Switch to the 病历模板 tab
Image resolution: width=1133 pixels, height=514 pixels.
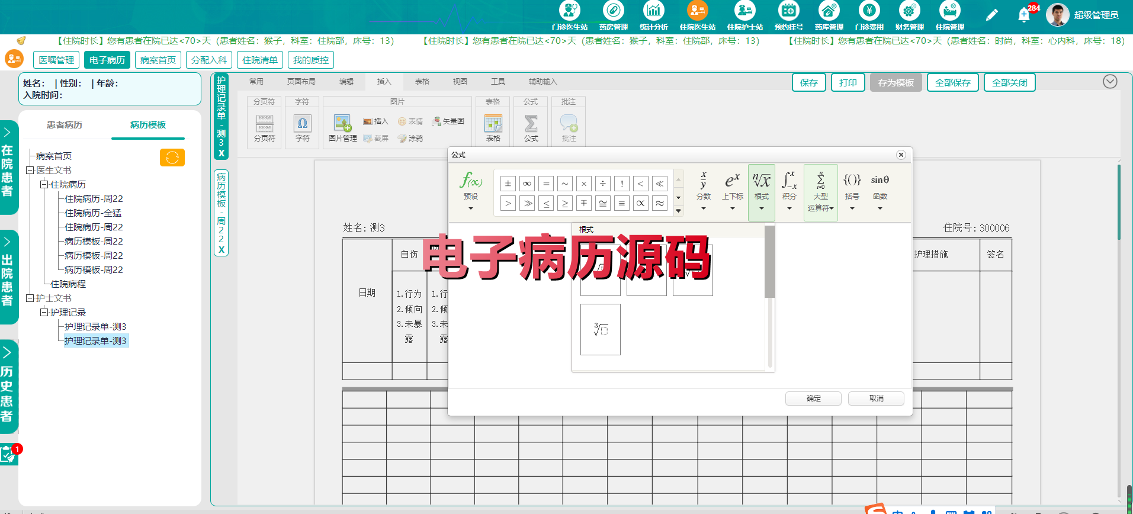click(148, 125)
